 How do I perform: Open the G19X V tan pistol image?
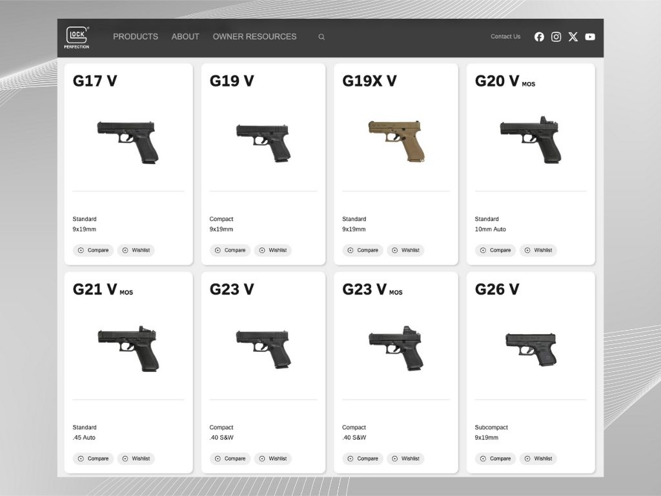(396, 140)
